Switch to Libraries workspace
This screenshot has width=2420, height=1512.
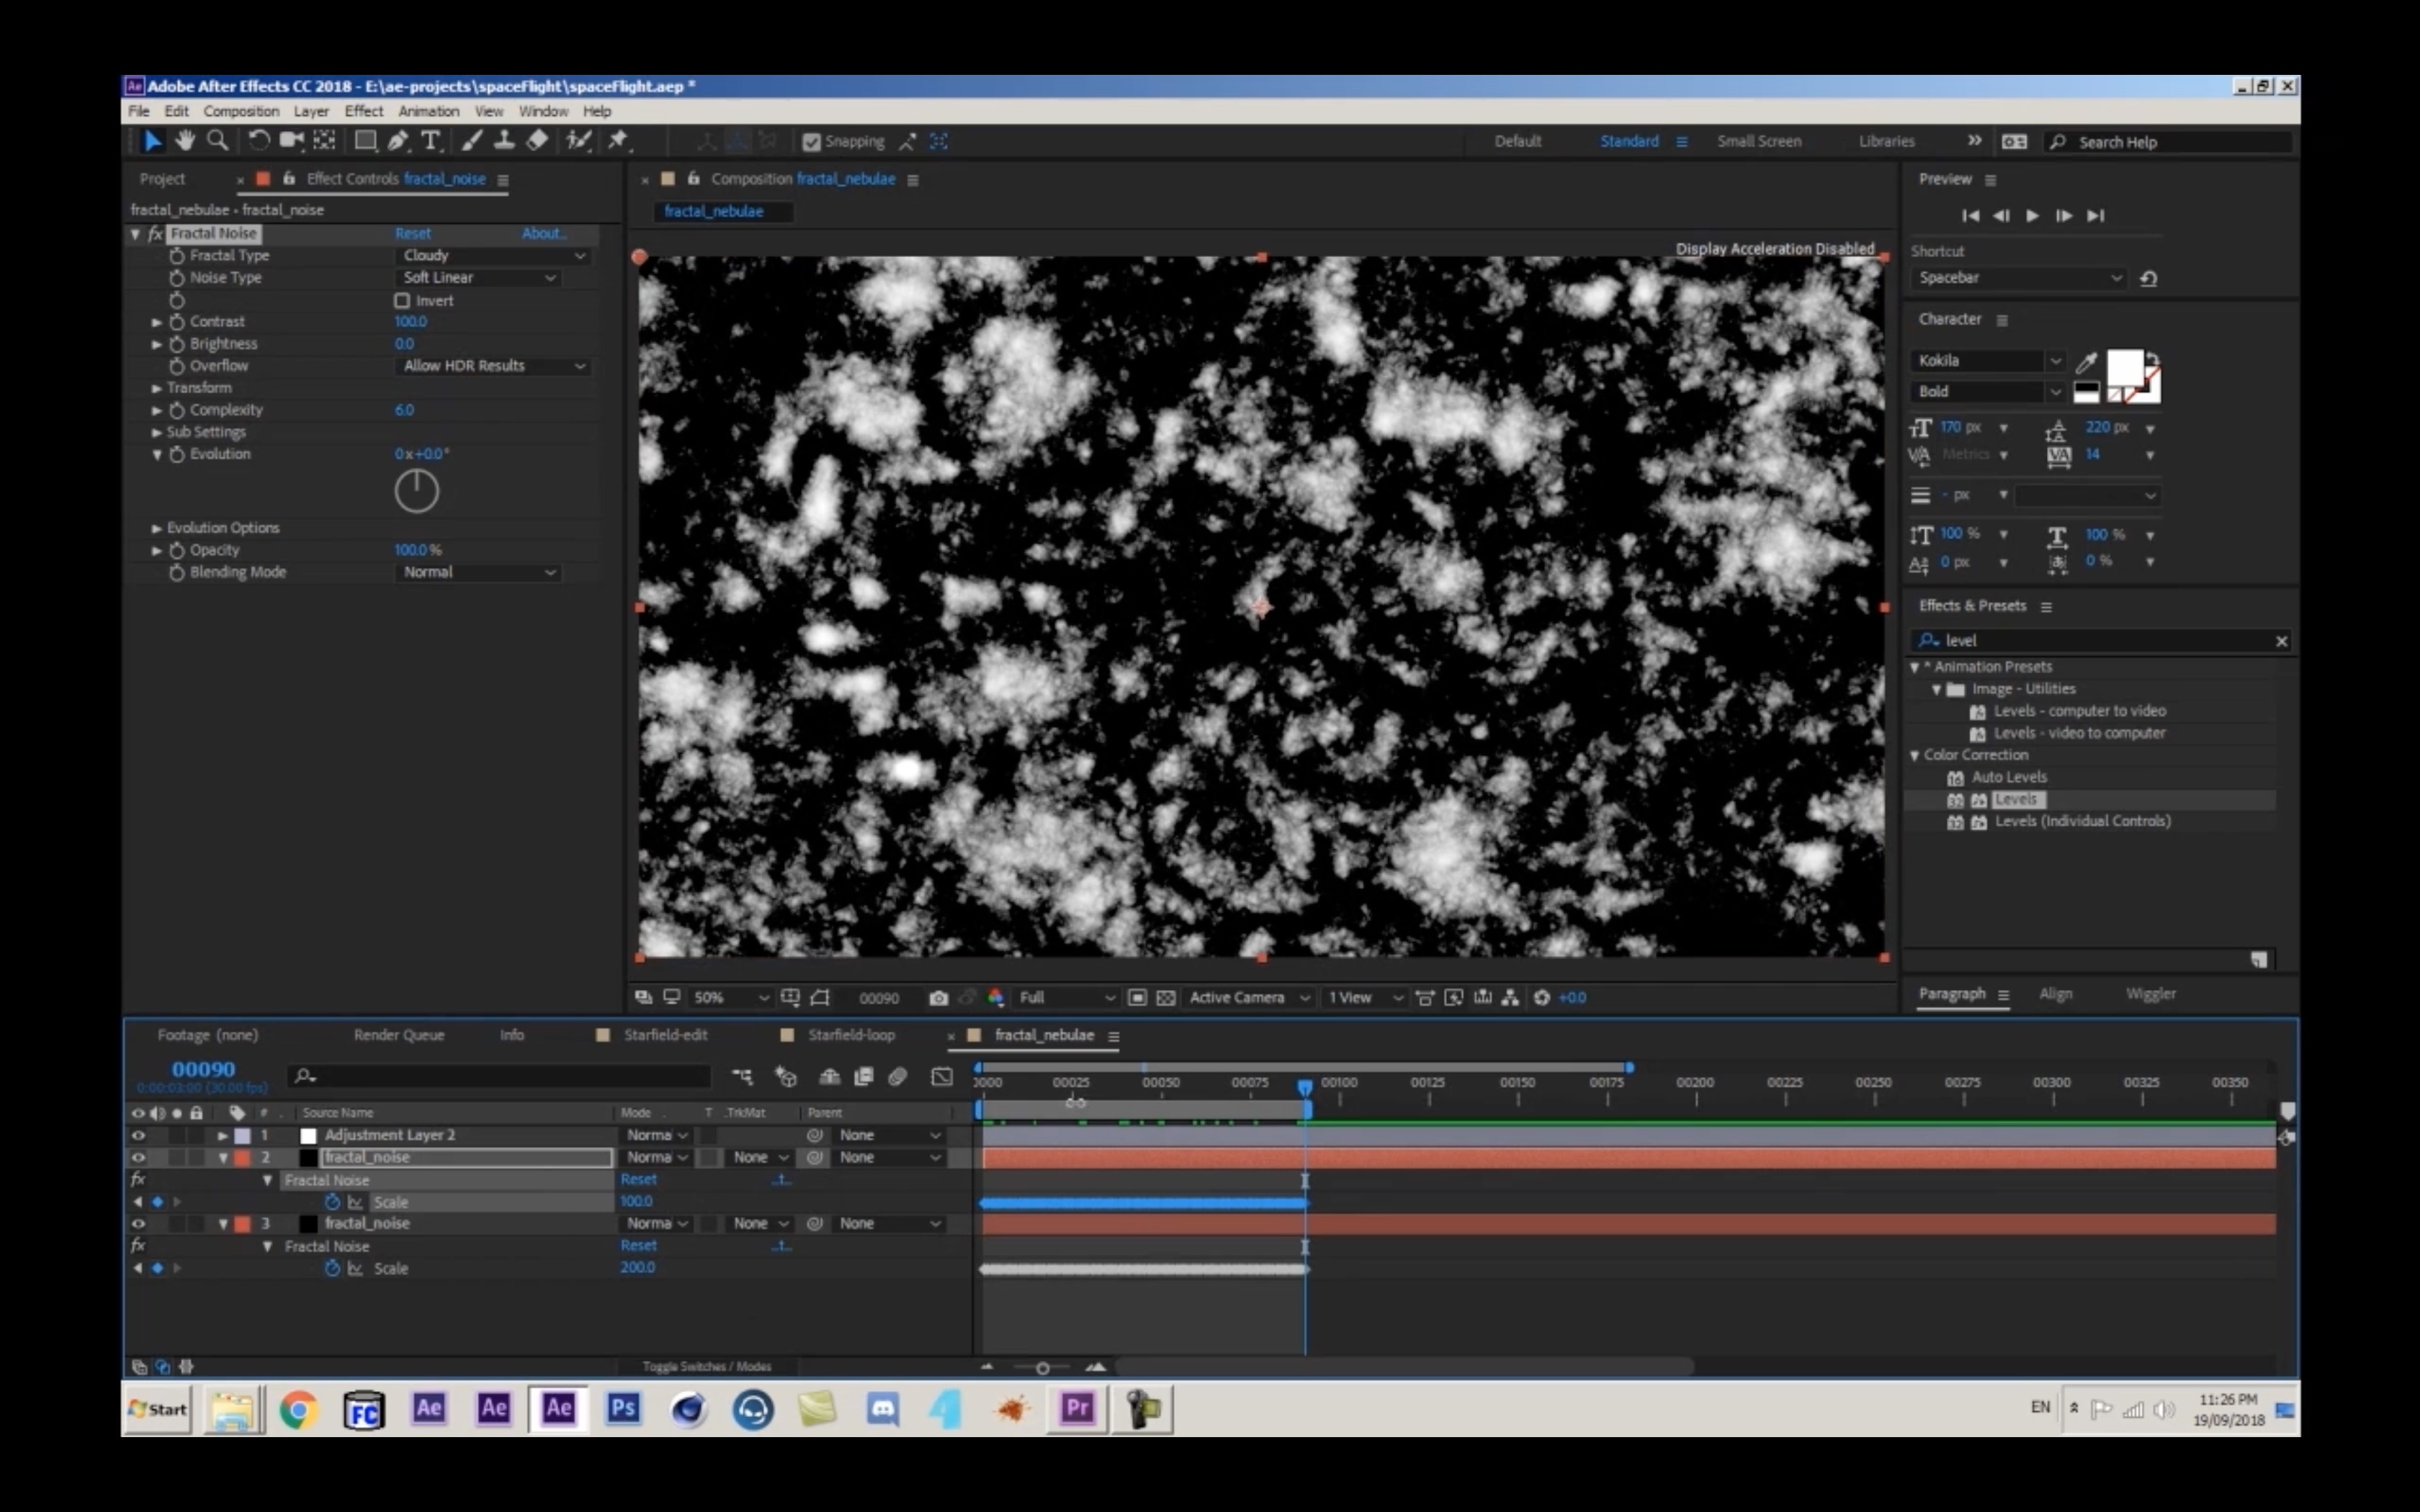click(1886, 141)
